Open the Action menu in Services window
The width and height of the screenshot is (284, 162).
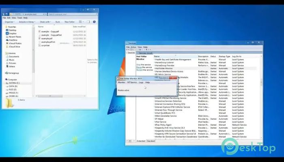click(x=133, y=47)
